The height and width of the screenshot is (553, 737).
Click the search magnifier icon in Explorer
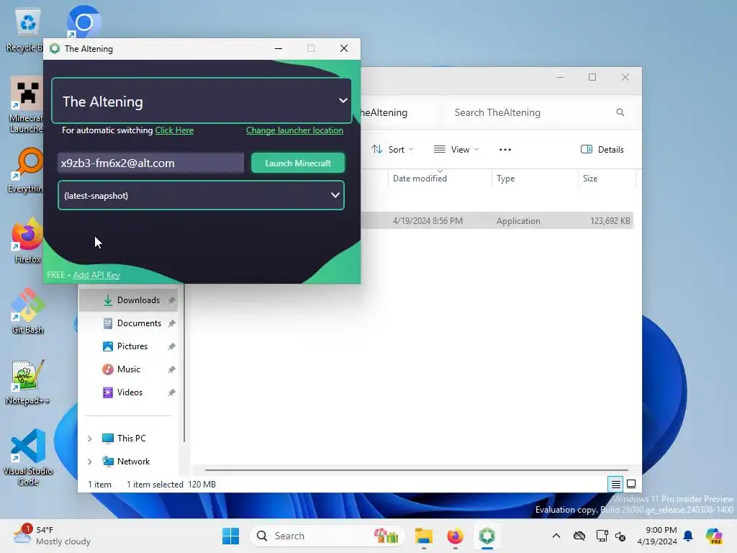point(620,112)
